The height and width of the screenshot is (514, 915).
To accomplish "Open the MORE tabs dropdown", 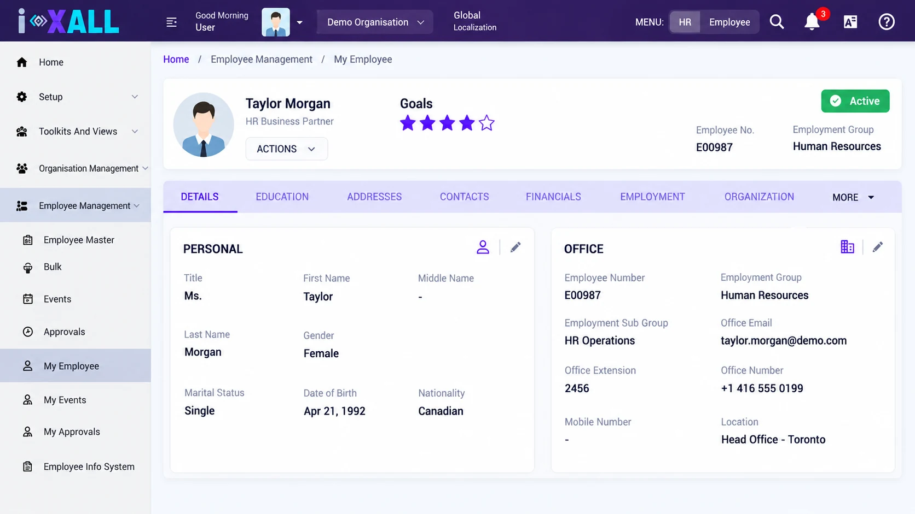I will (853, 197).
